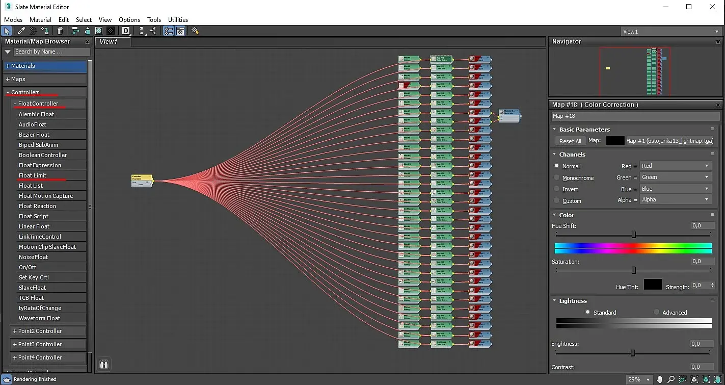Screen dimensions: 725x385
Task: Click Hide Unused Nodeslots icon
Action: point(87,31)
